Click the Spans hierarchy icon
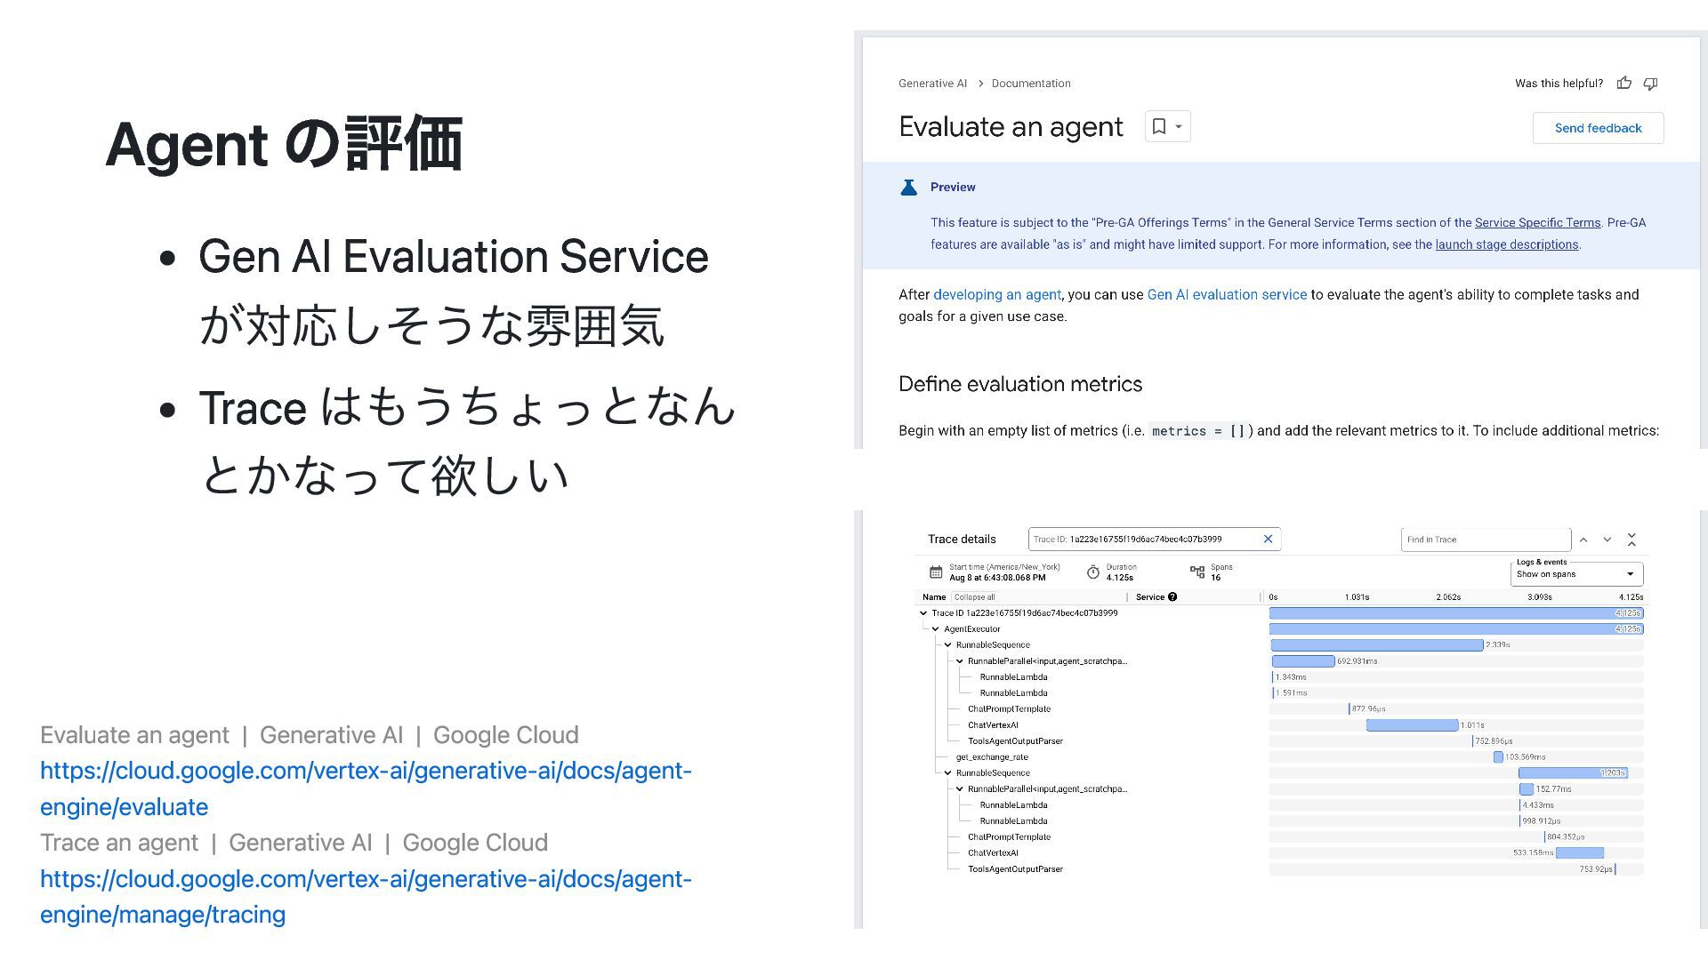Image resolution: width=1708 pixels, height=960 pixels. tap(1197, 572)
